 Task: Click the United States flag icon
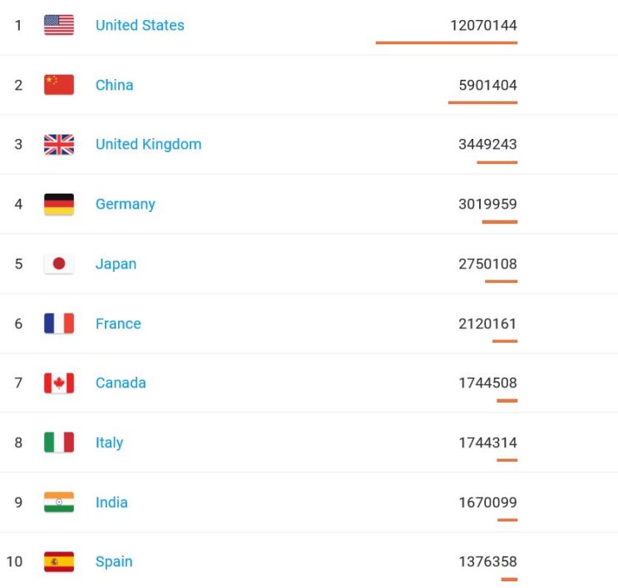(59, 25)
